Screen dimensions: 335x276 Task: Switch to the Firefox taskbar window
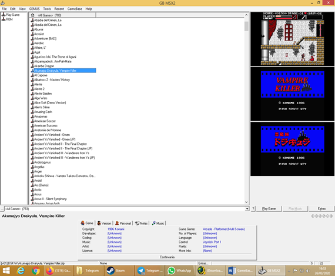click(59, 271)
